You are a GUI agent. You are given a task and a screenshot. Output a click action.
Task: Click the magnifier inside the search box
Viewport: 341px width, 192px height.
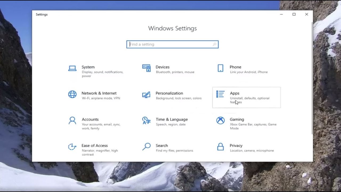coord(214,44)
